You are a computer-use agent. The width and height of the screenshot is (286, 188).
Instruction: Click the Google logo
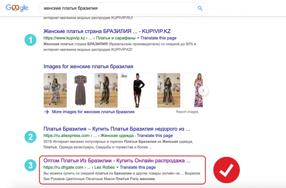17,8
